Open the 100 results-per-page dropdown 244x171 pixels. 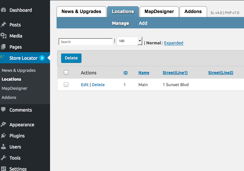point(129,41)
